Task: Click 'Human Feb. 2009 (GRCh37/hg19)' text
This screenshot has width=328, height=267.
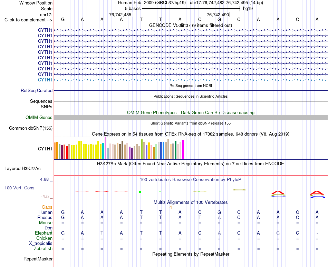Action: pyautogui.click(x=152, y=3)
